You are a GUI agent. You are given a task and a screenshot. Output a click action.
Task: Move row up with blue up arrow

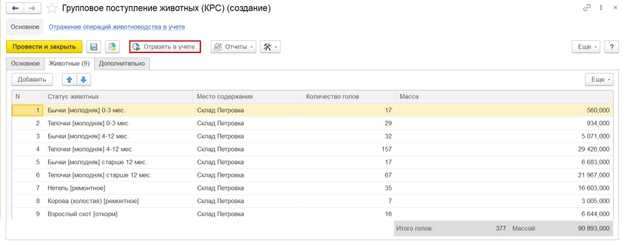click(69, 80)
